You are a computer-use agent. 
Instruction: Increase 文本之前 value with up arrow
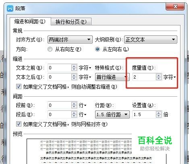pos(74,66)
